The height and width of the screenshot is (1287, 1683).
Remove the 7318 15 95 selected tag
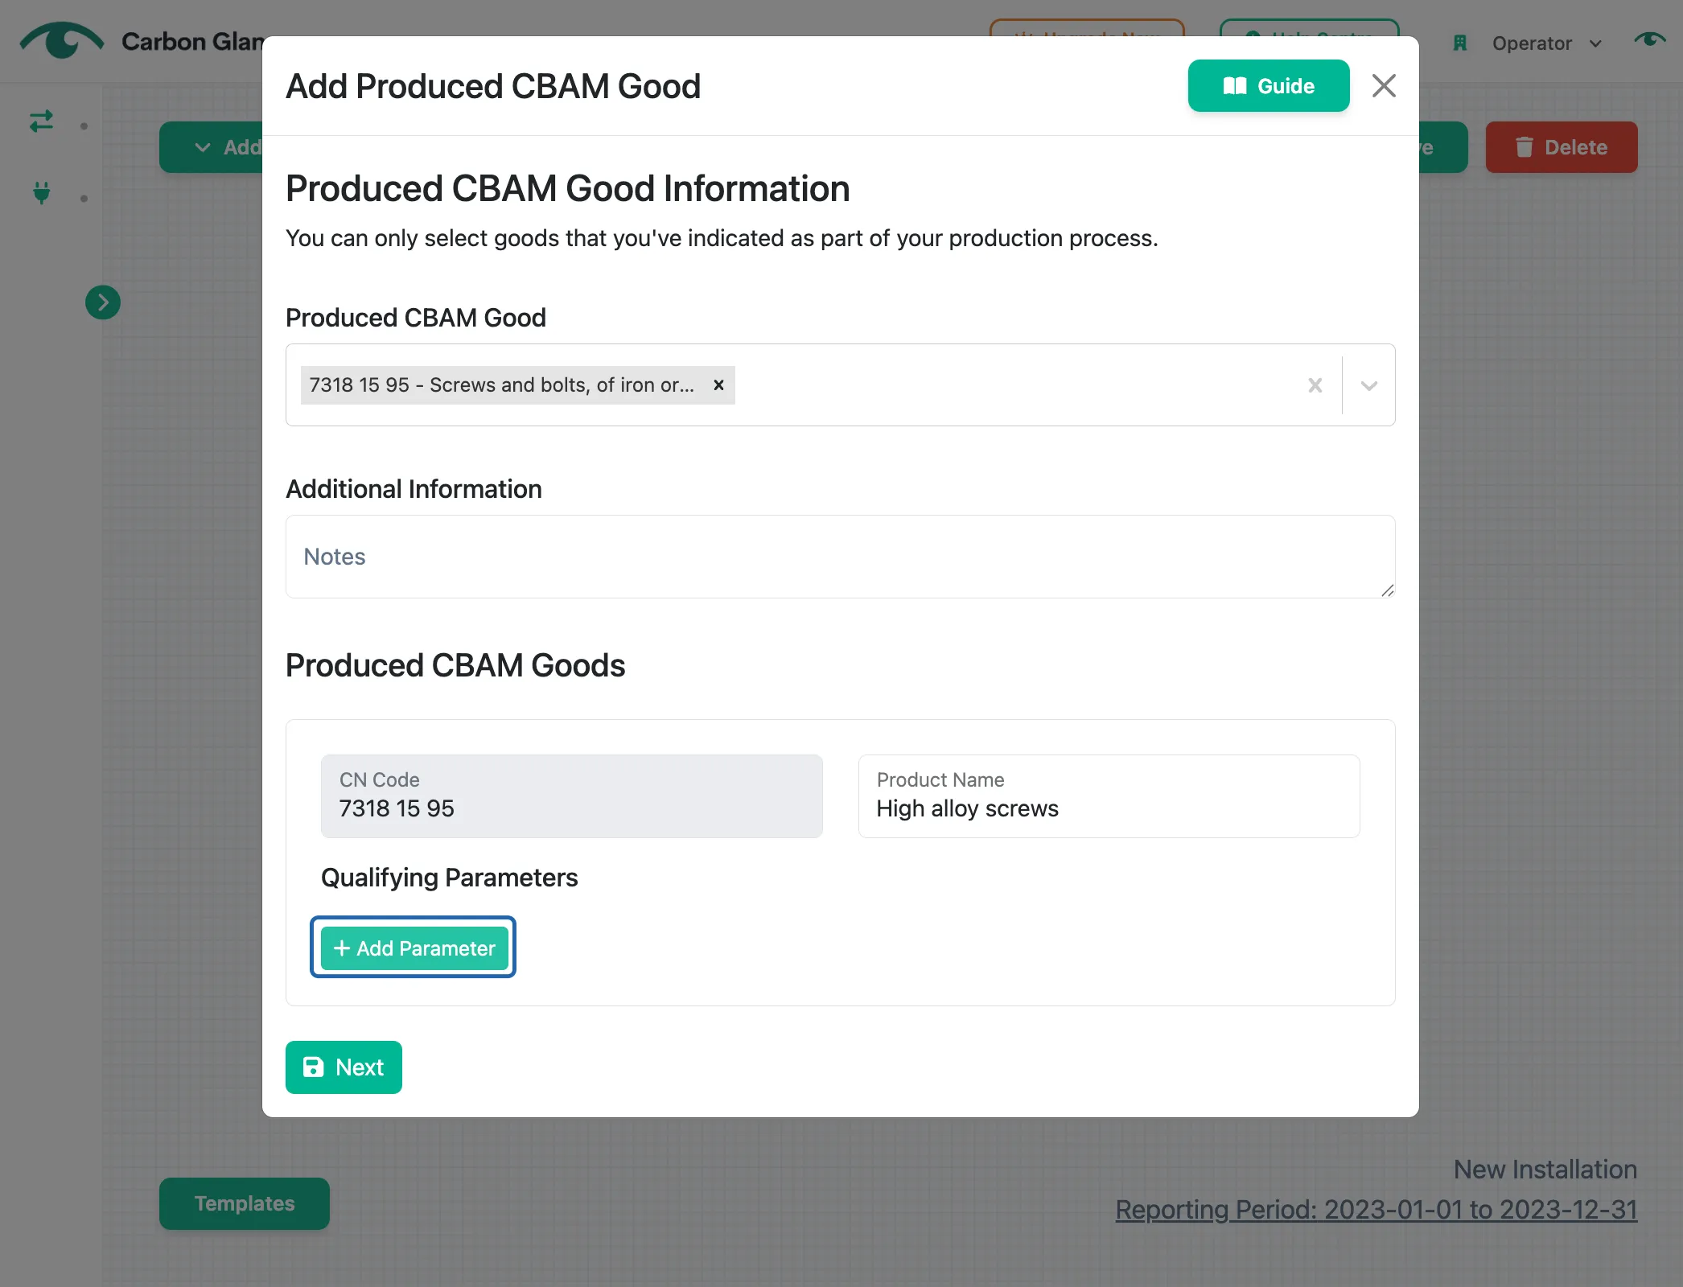718,385
